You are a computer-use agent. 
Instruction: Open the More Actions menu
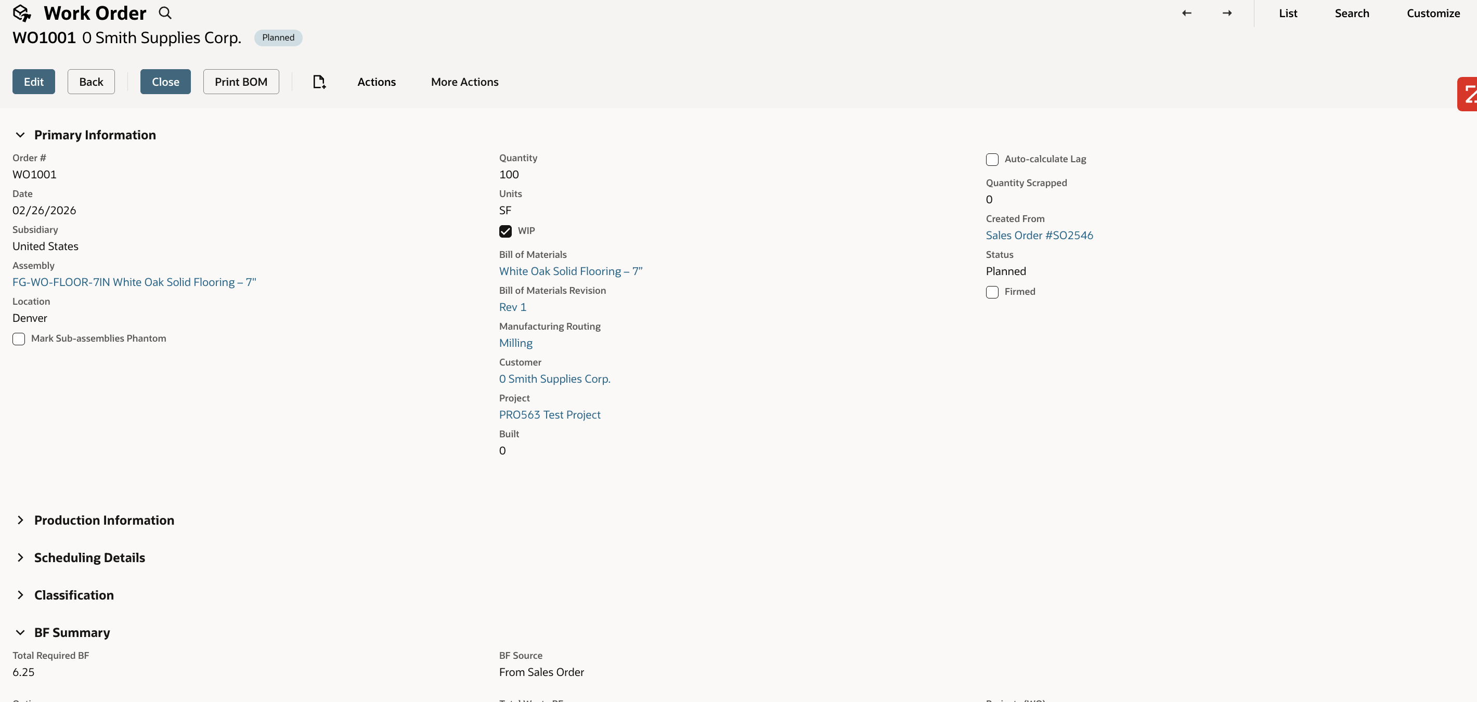(464, 82)
